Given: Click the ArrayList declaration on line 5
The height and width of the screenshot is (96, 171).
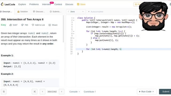Looking at the screenshot, I should pos(109,27).
